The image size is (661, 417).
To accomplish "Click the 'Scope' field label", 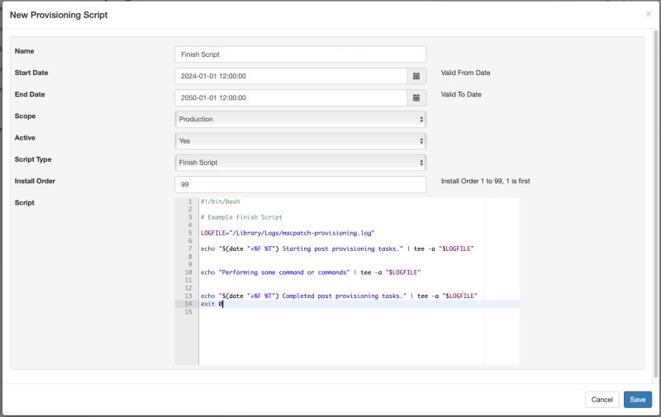I will (x=25, y=116).
